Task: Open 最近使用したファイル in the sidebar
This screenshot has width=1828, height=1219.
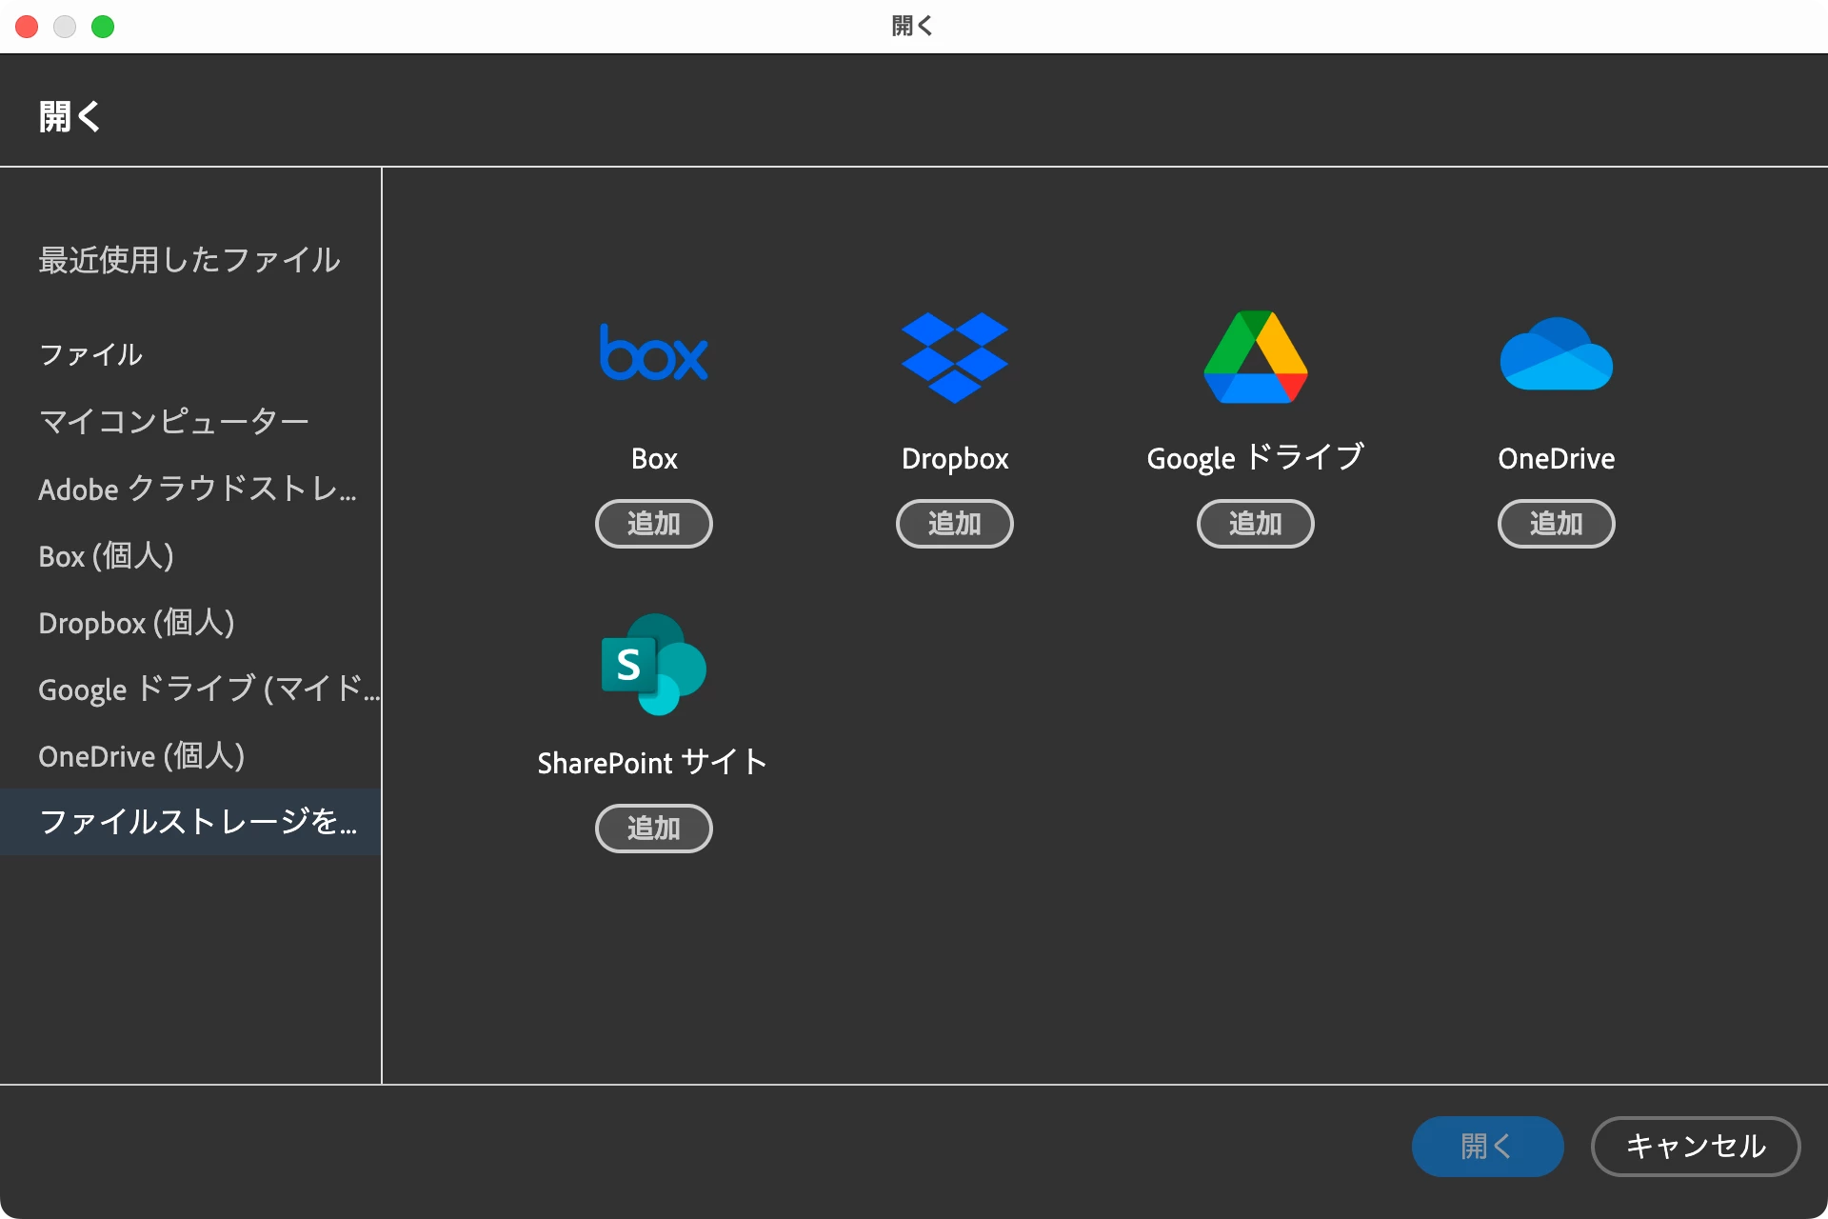Action: click(x=189, y=259)
